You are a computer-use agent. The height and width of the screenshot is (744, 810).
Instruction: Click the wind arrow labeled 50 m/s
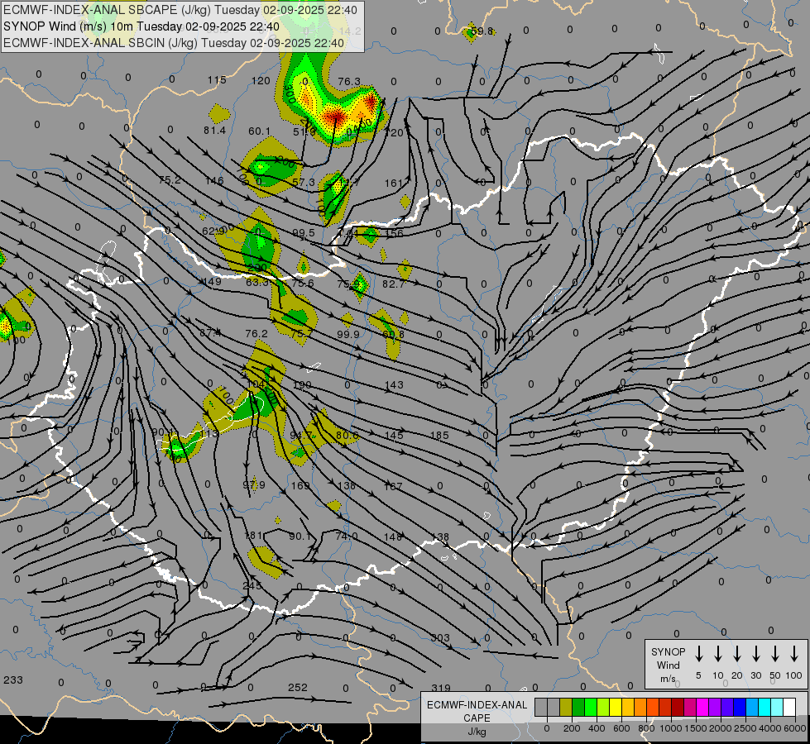click(x=775, y=653)
